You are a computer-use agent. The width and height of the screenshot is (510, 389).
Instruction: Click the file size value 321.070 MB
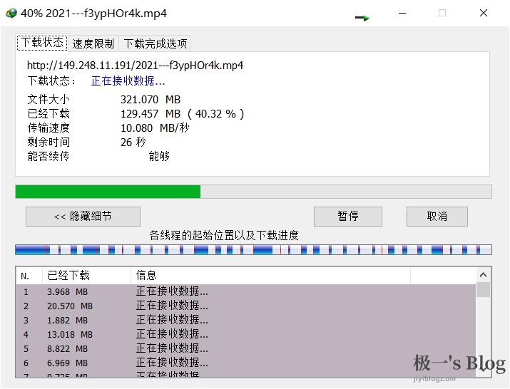click(151, 100)
